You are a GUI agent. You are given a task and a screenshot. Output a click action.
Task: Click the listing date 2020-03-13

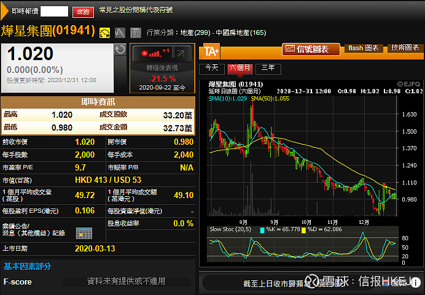(95, 248)
